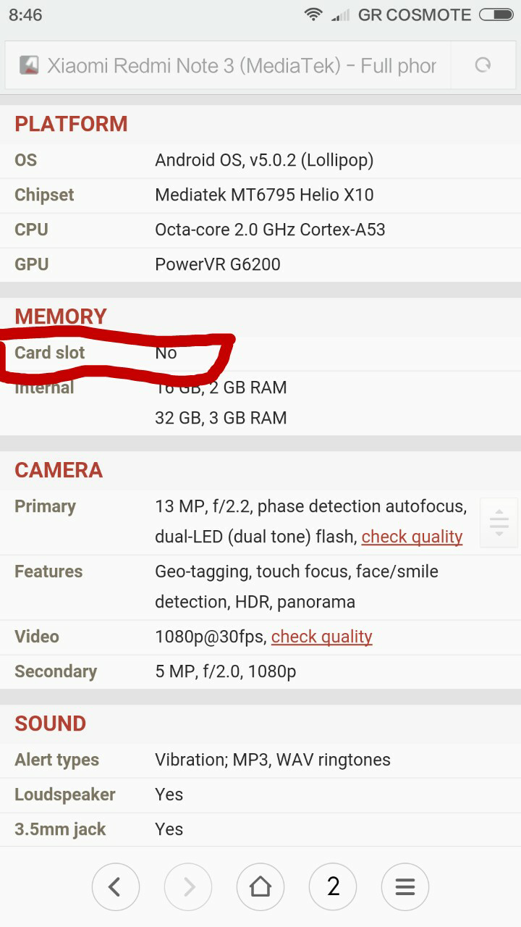Tap the Chipset Mediatek MT6795 Helio X10 value
521x927 pixels.
(264, 195)
